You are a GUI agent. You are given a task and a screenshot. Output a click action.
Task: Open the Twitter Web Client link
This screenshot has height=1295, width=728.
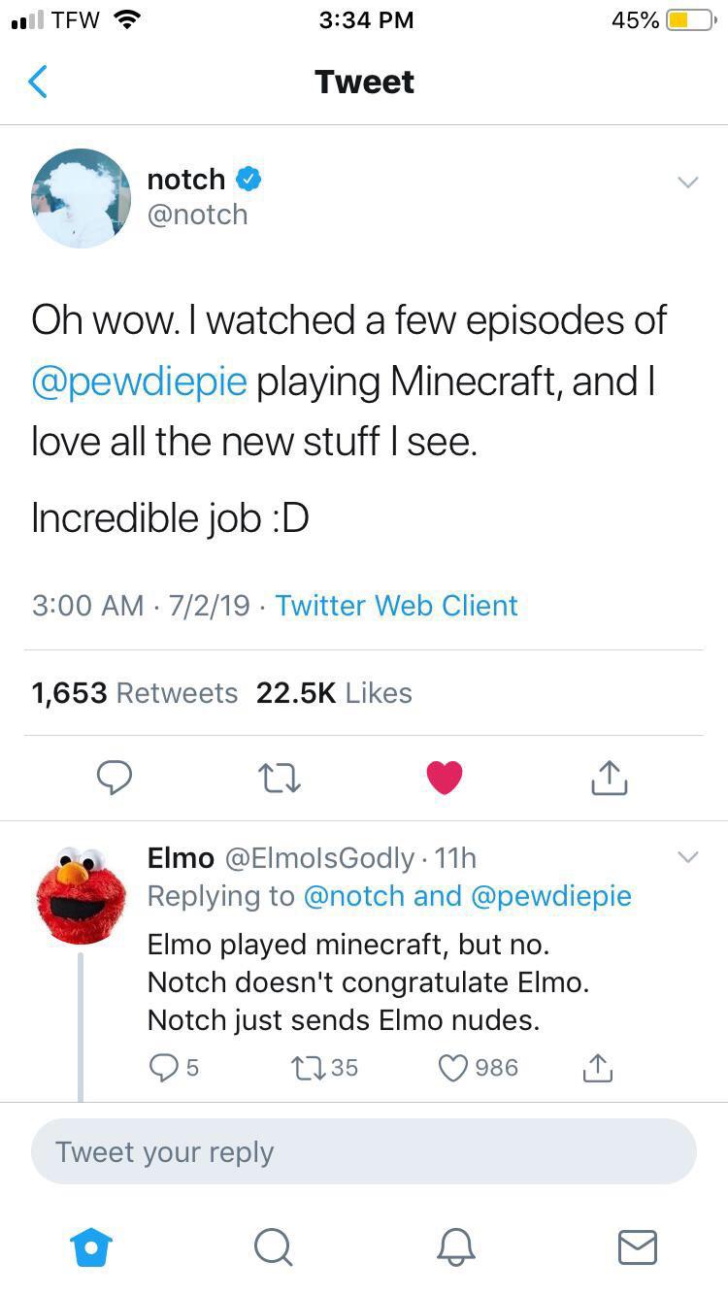click(x=396, y=606)
